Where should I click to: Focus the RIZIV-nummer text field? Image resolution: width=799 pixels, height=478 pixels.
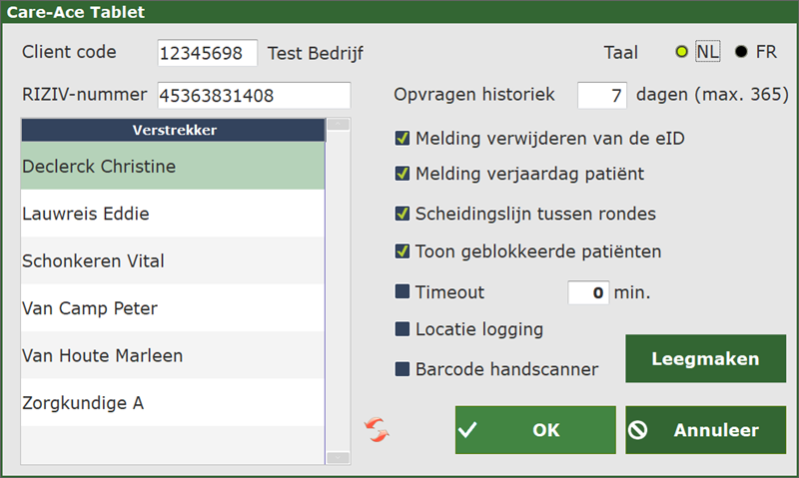click(254, 96)
